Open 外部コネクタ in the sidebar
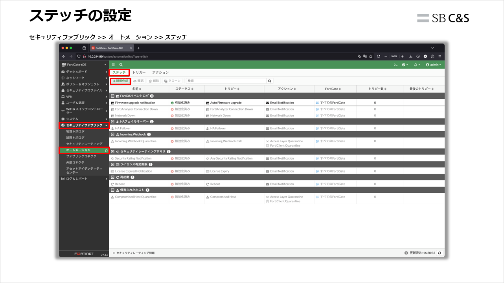504x283 pixels. [x=75, y=162]
